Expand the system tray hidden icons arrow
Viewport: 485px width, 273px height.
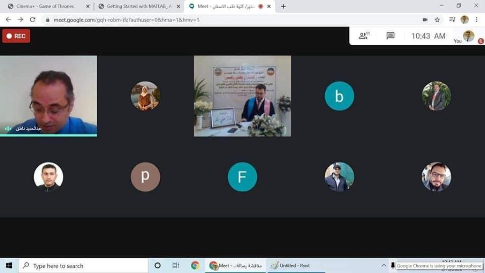coord(384,266)
